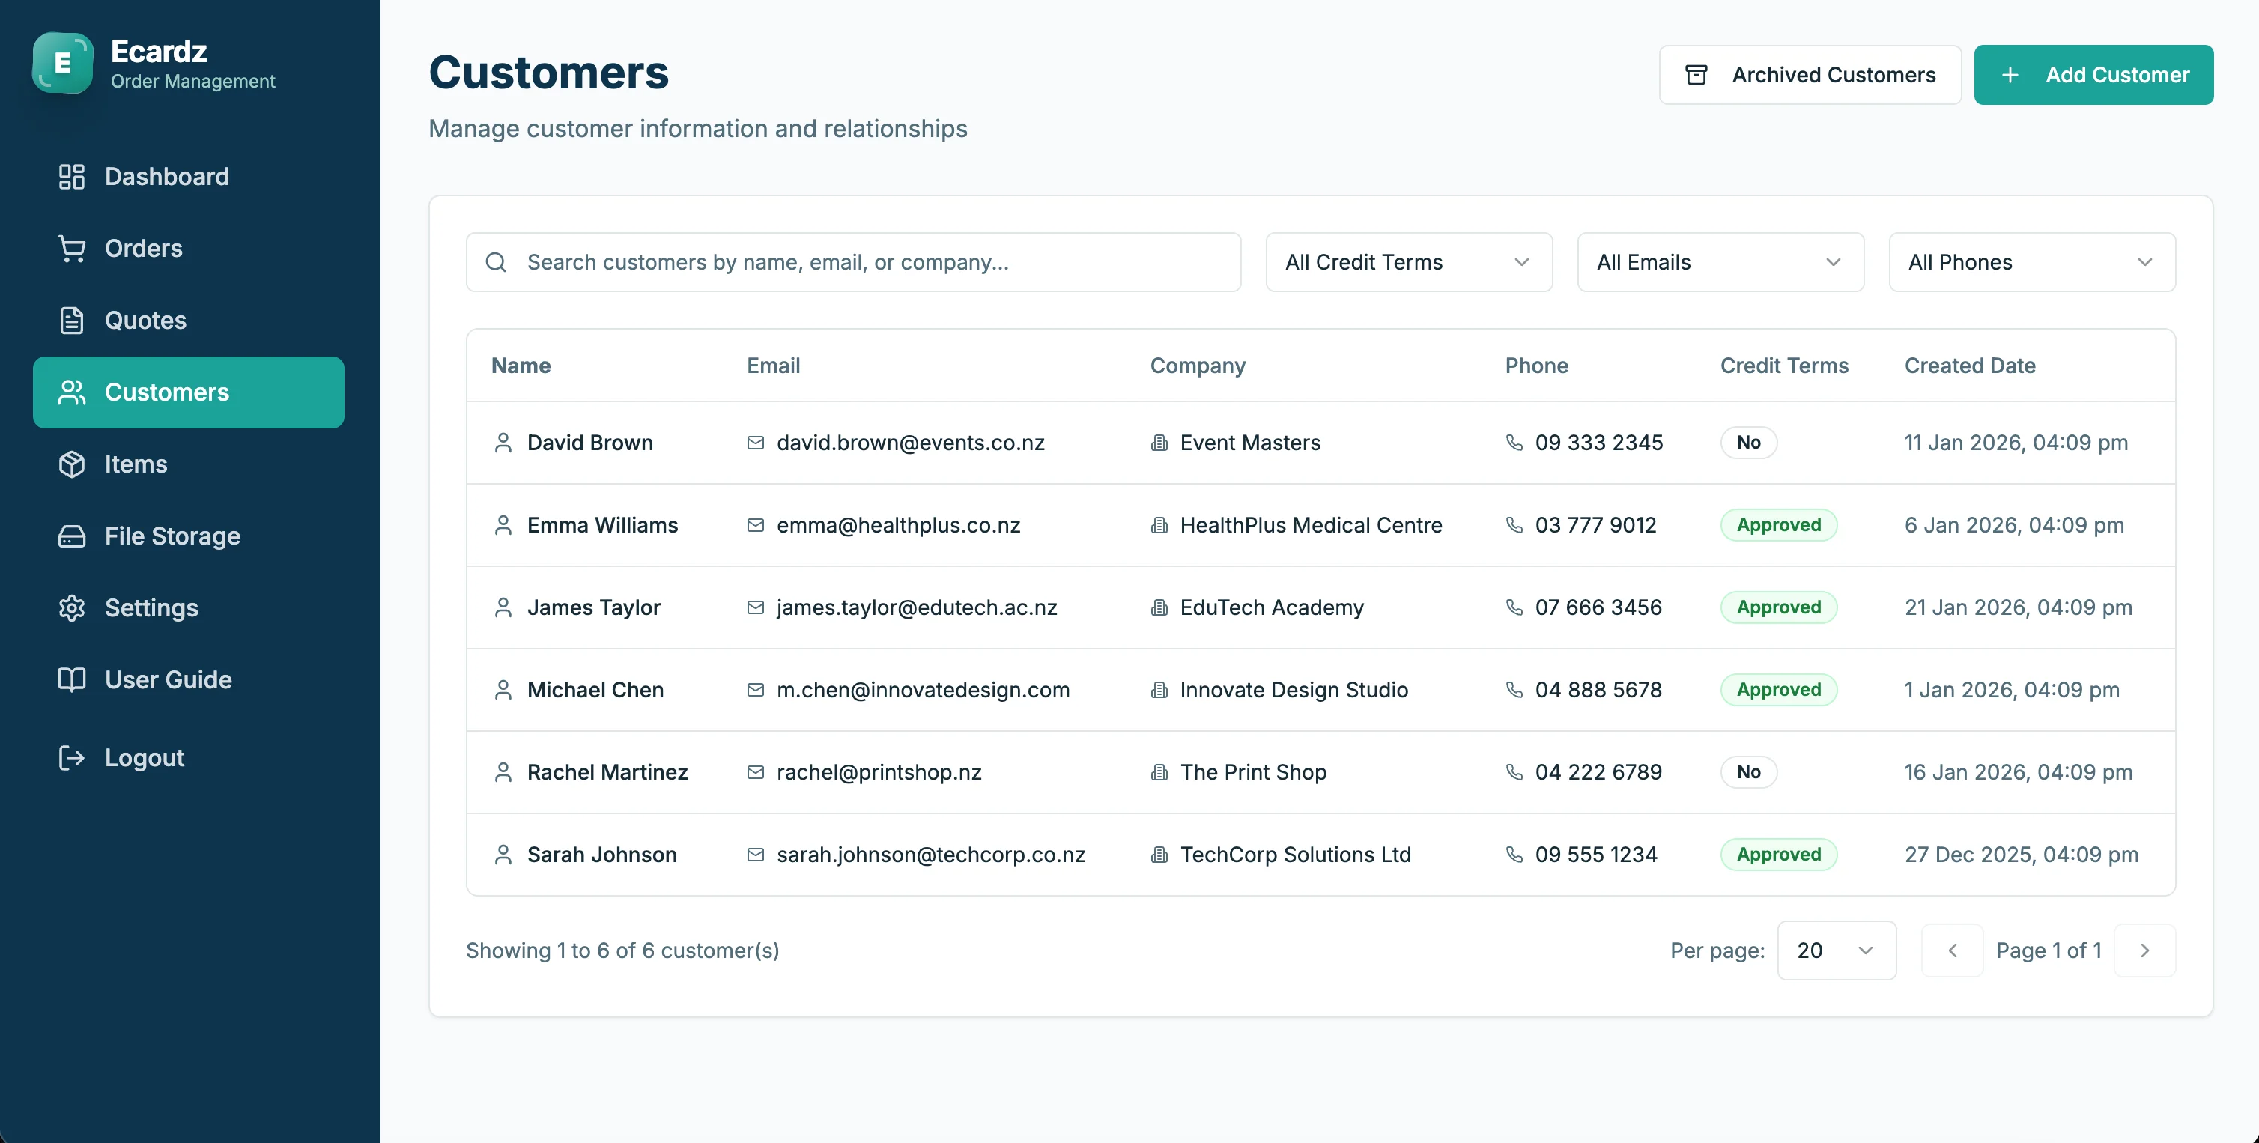Viewport: 2259px width, 1143px height.
Task: Click the Dashboard grid icon
Action: (x=72, y=176)
